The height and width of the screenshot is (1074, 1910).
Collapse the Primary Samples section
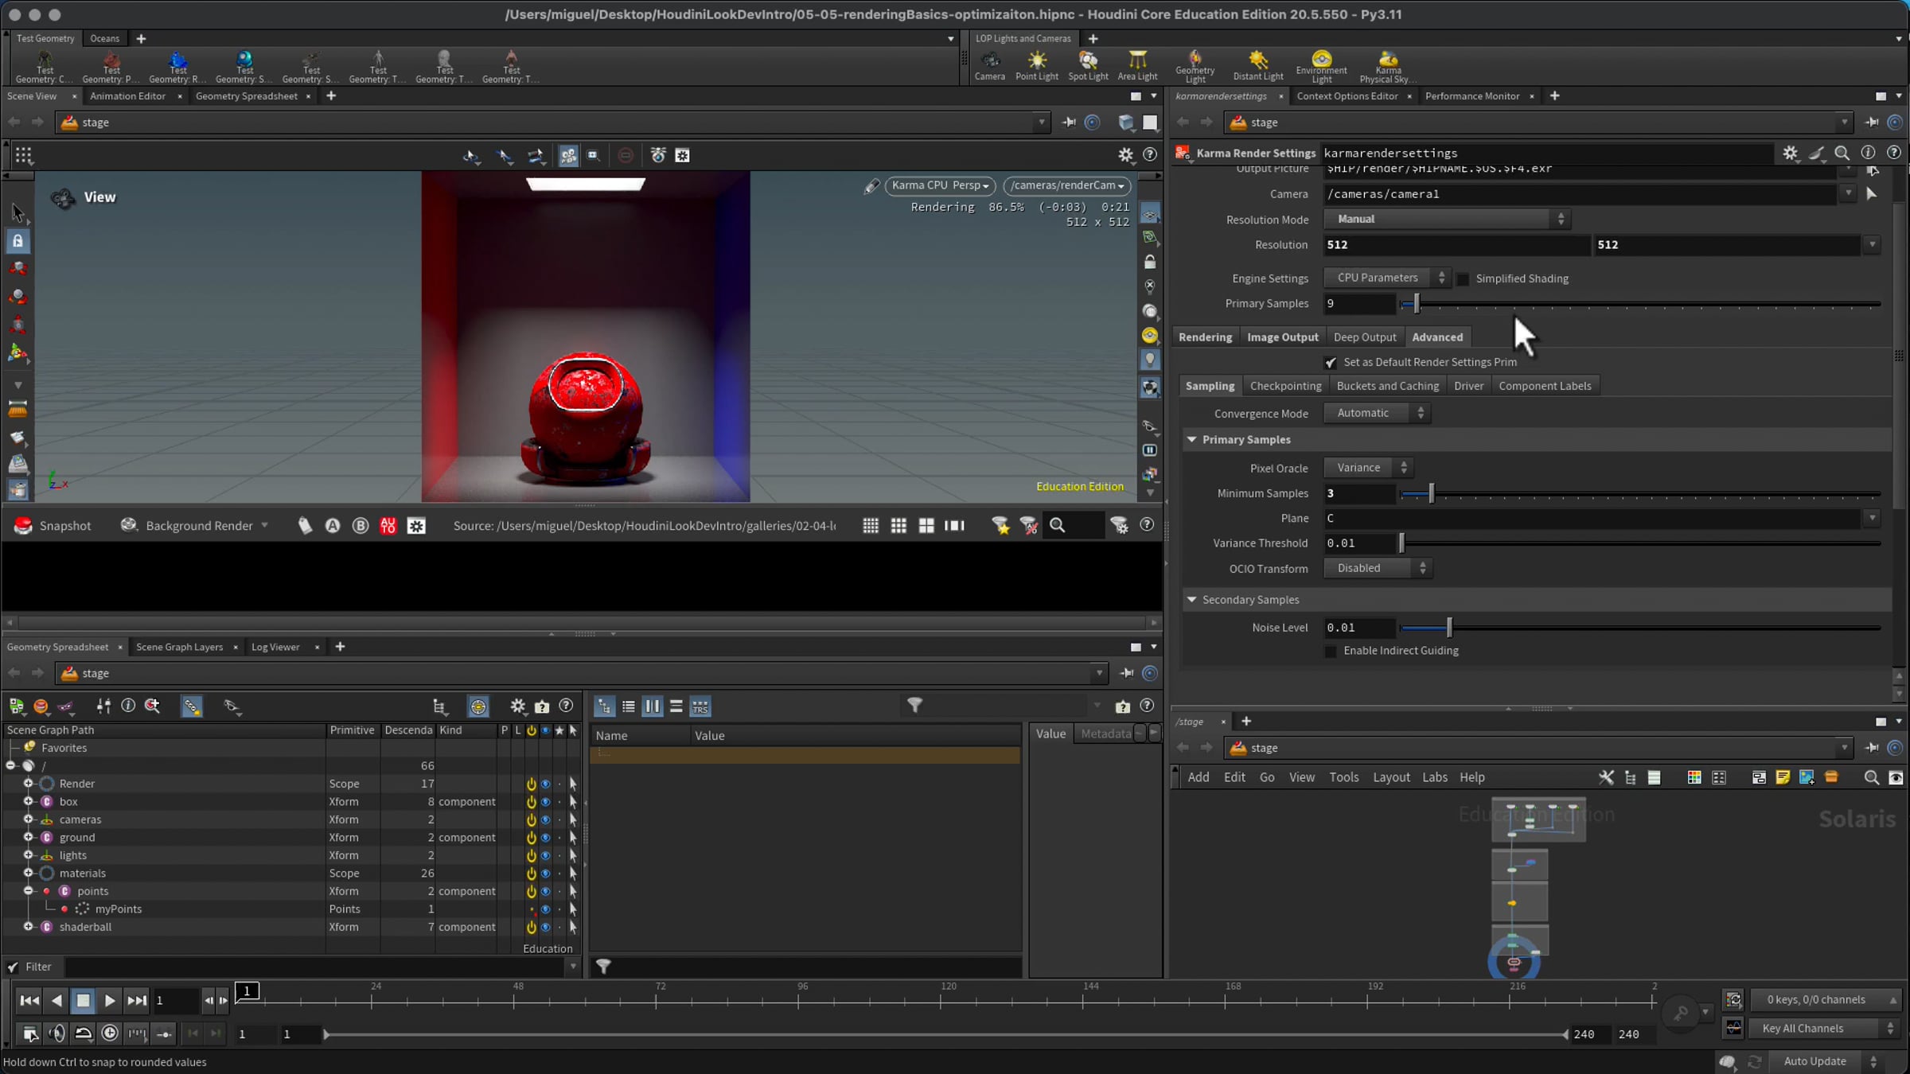[x=1191, y=439]
